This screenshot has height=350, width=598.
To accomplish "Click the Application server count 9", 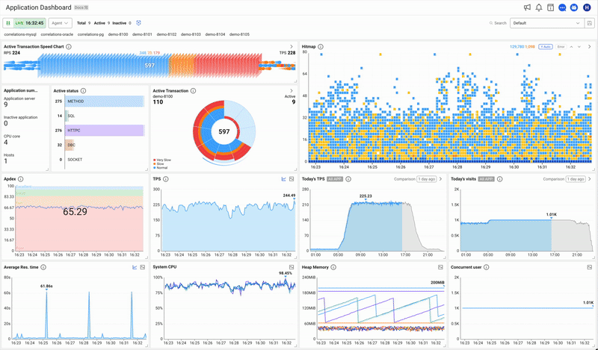I will pyautogui.click(x=6, y=104).
